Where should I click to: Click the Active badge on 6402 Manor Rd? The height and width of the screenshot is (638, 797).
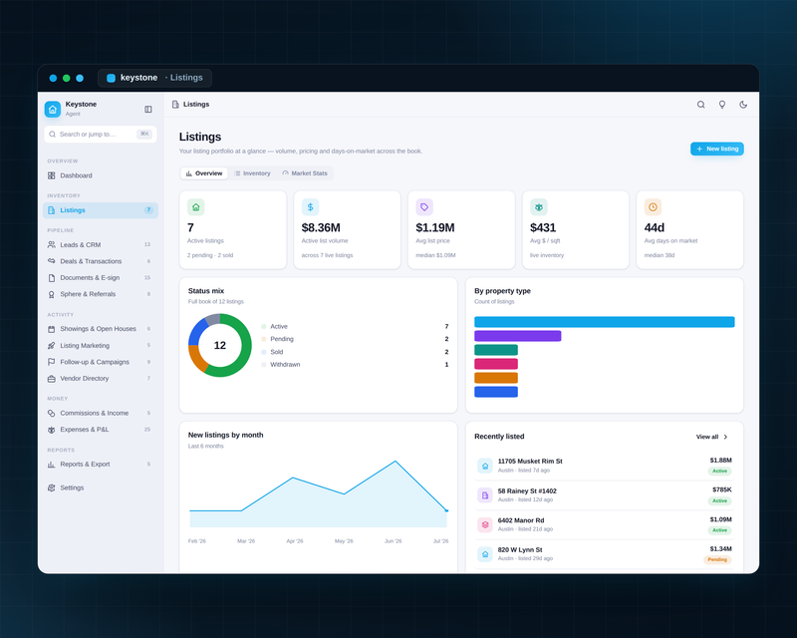point(719,530)
